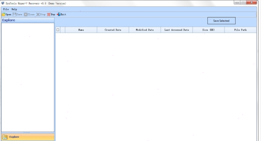Open the File menu
The width and height of the screenshot is (261, 141).
click(6, 9)
